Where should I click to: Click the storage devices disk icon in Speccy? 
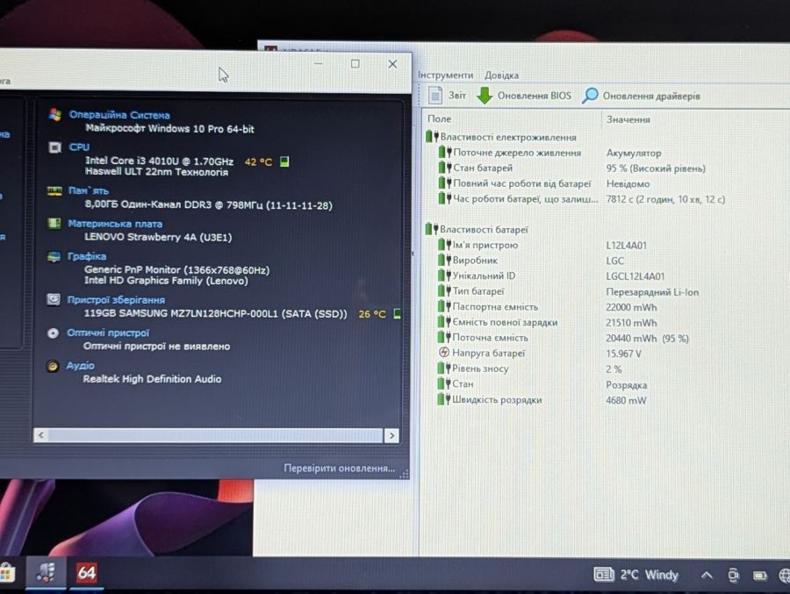[x=53, y=300]
